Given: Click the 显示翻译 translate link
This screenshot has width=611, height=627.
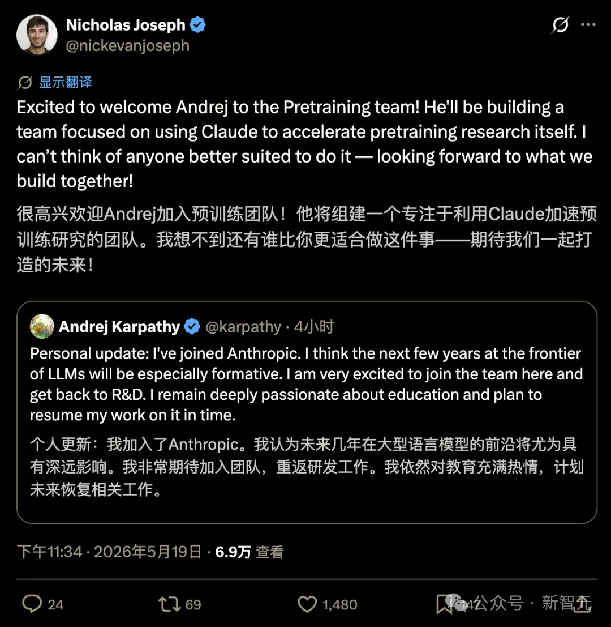Looking at the screenshot, I should click(x=66, y=82).
